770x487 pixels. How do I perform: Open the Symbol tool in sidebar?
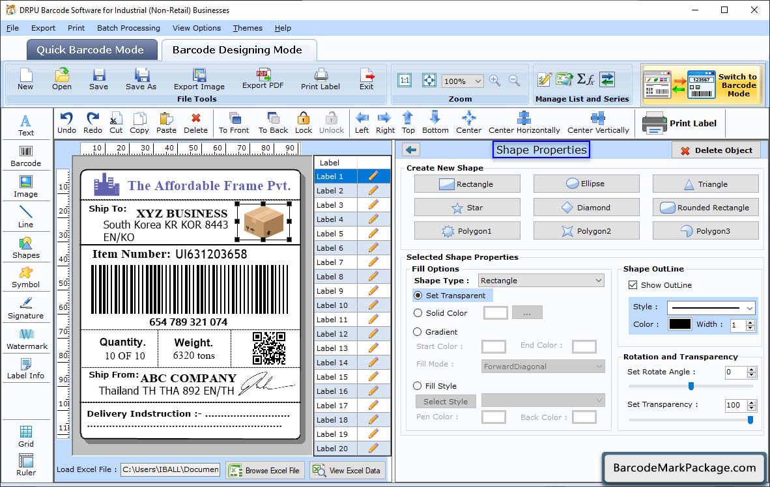point(25,277)
